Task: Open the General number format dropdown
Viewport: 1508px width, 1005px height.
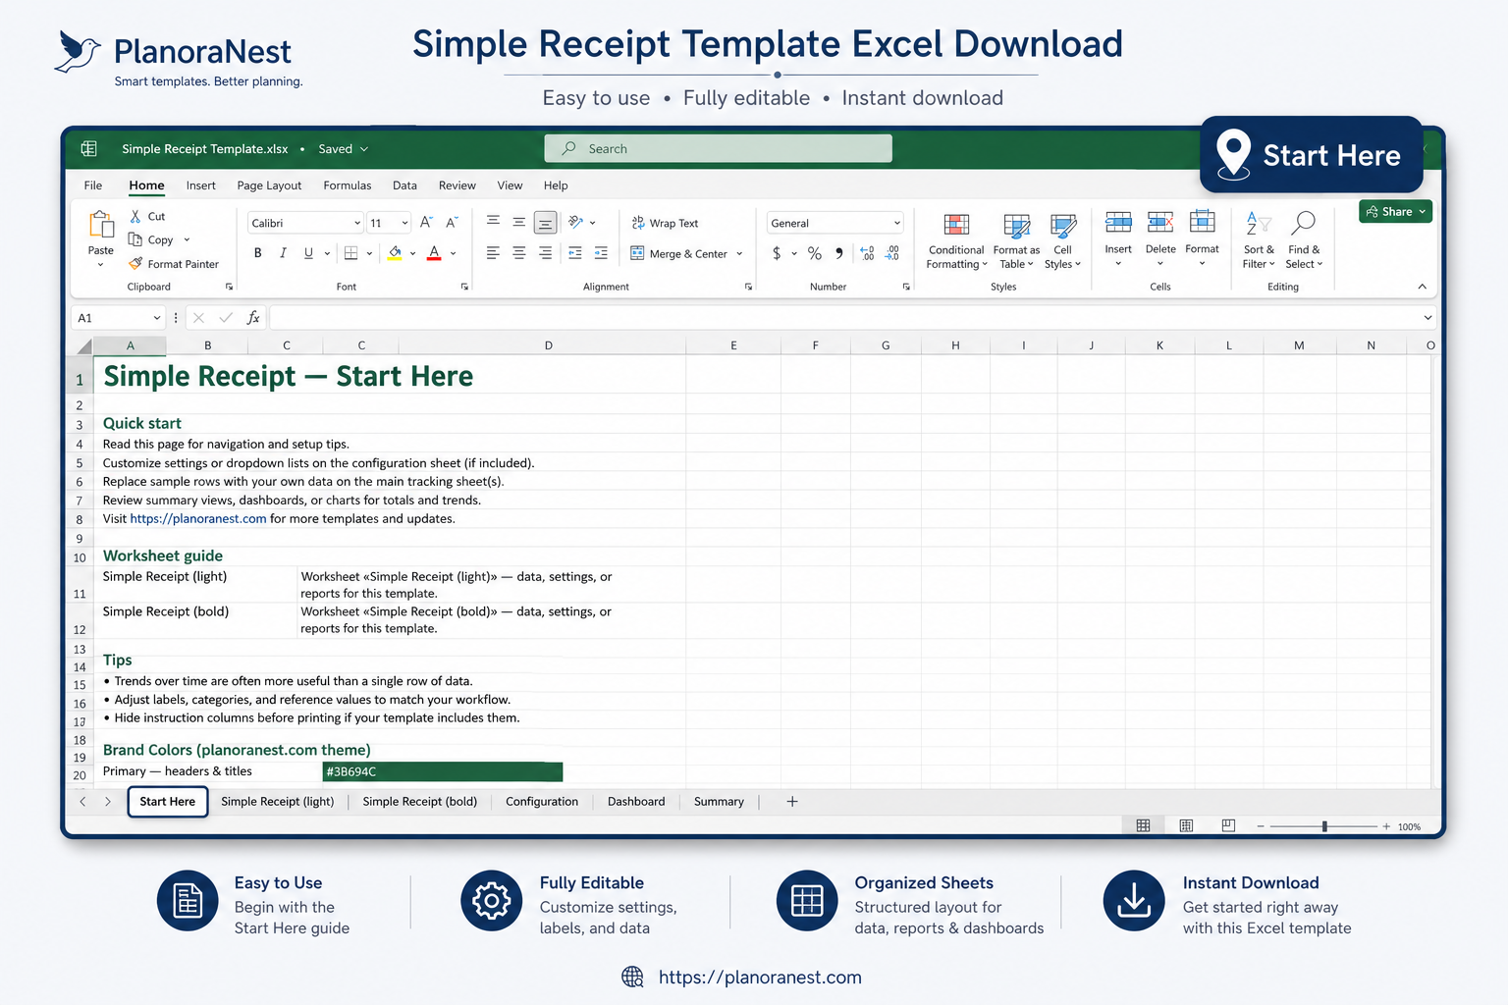Action: coord(896,223)
